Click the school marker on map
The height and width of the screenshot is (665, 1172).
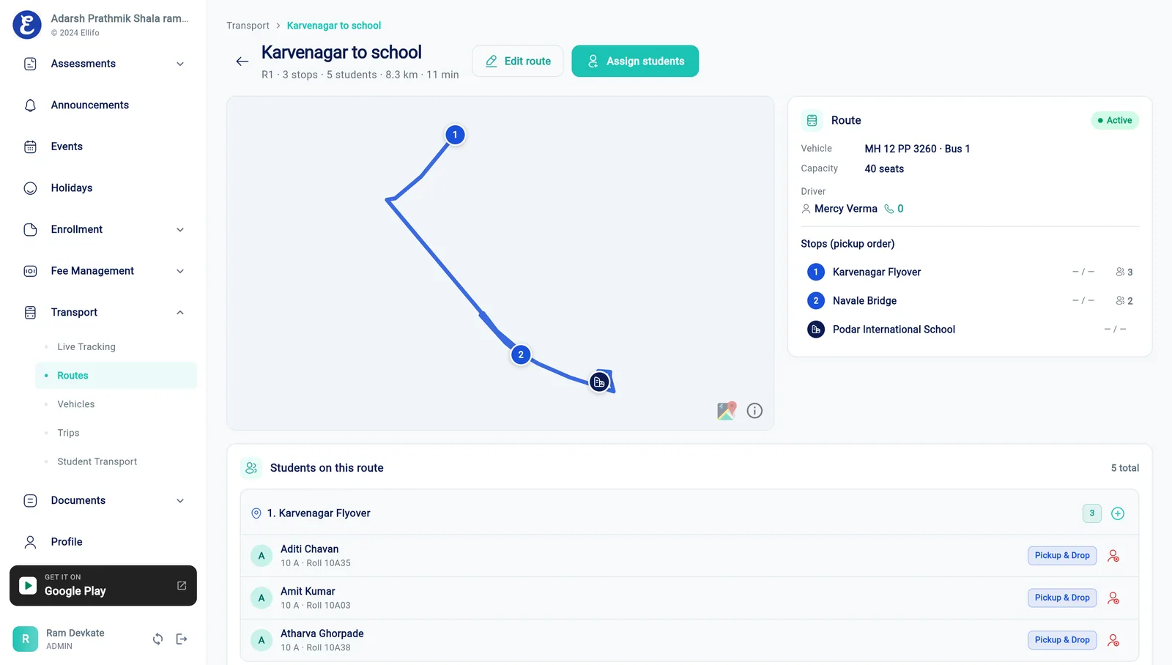pos(599,382)
